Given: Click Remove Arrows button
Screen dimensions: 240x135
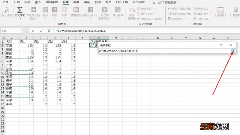Looking at the screenshot, I should click(x=175, y=19).
